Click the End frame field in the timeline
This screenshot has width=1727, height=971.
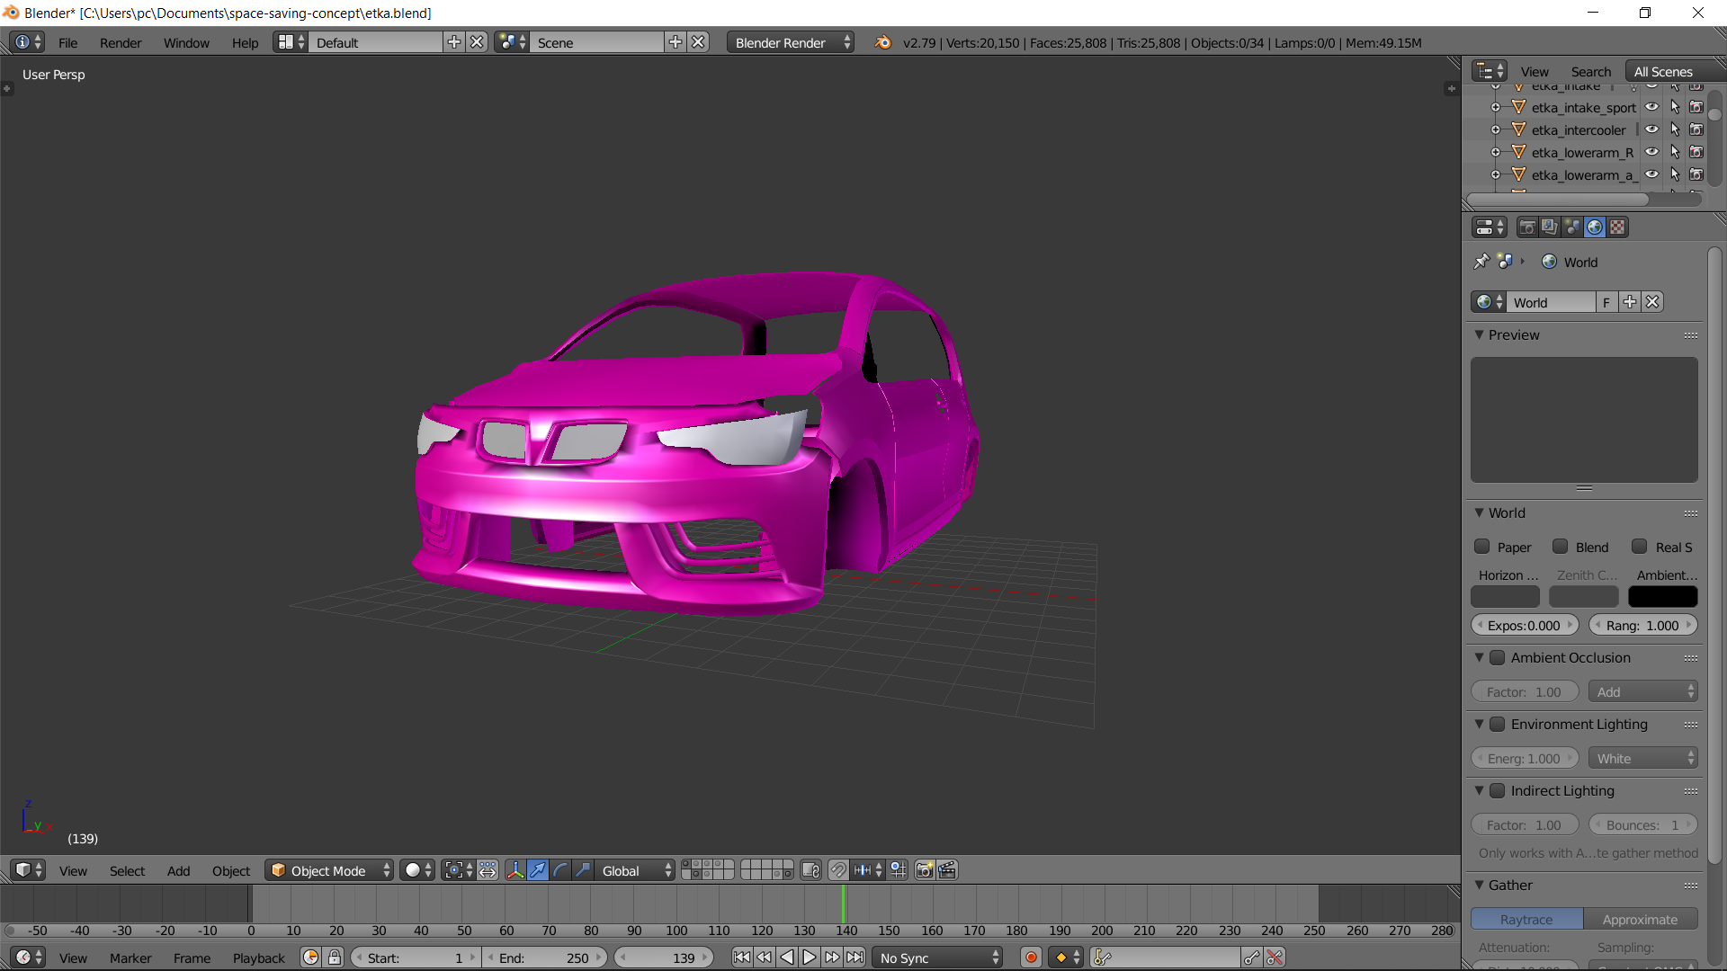tap(544, 958)
